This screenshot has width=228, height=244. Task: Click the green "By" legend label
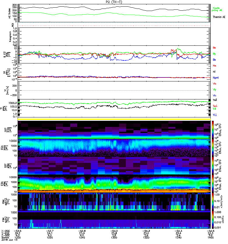pos(214,54)
